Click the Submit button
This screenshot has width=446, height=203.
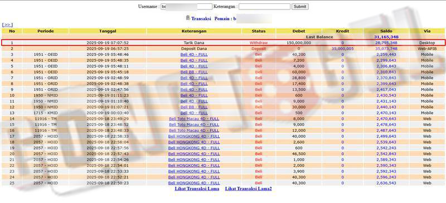(300, 7)
